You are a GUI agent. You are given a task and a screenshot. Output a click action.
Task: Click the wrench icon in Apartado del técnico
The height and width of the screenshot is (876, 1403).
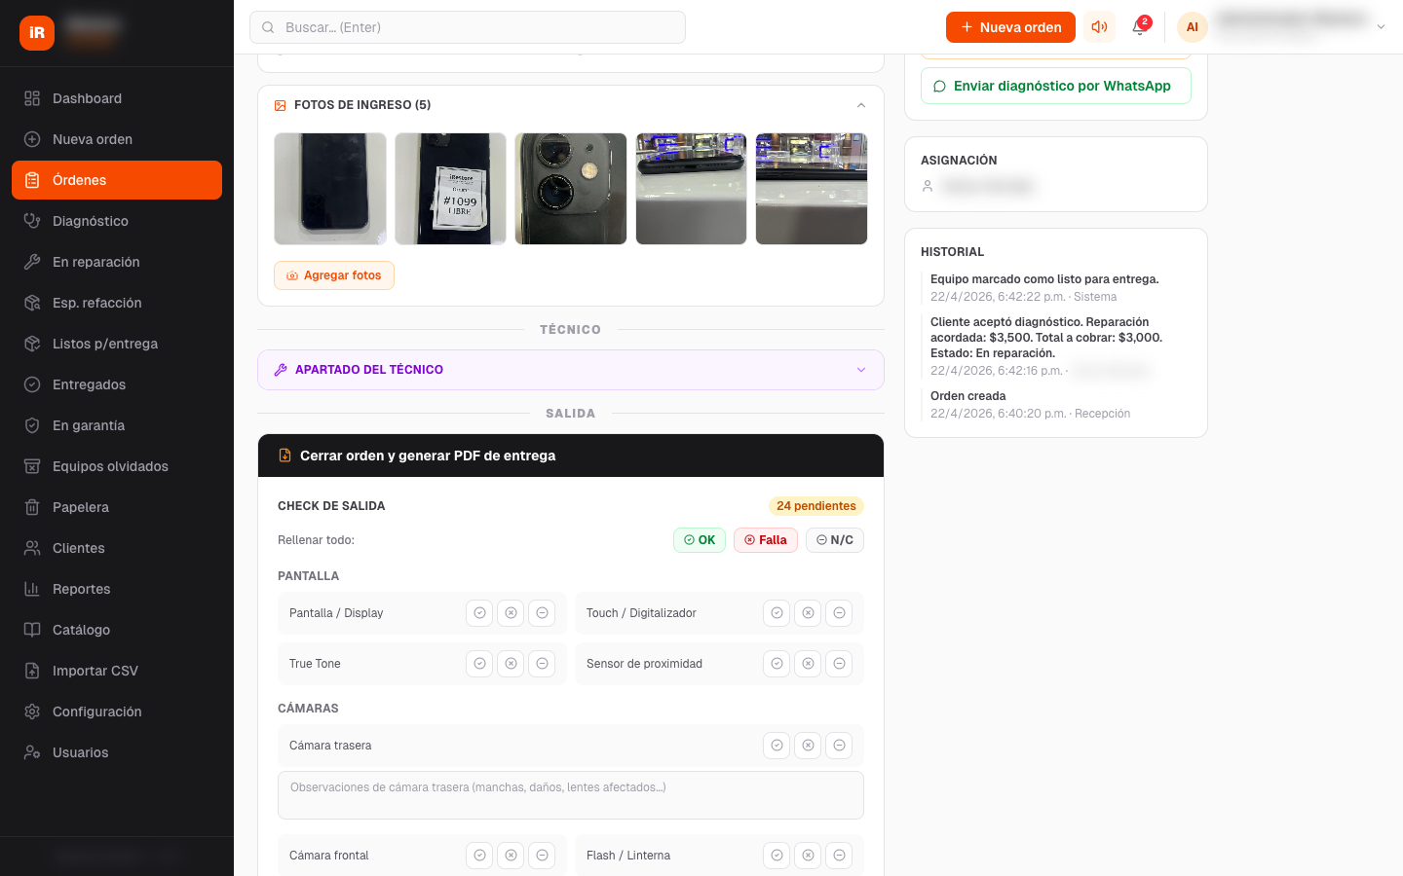click(281, 370)
